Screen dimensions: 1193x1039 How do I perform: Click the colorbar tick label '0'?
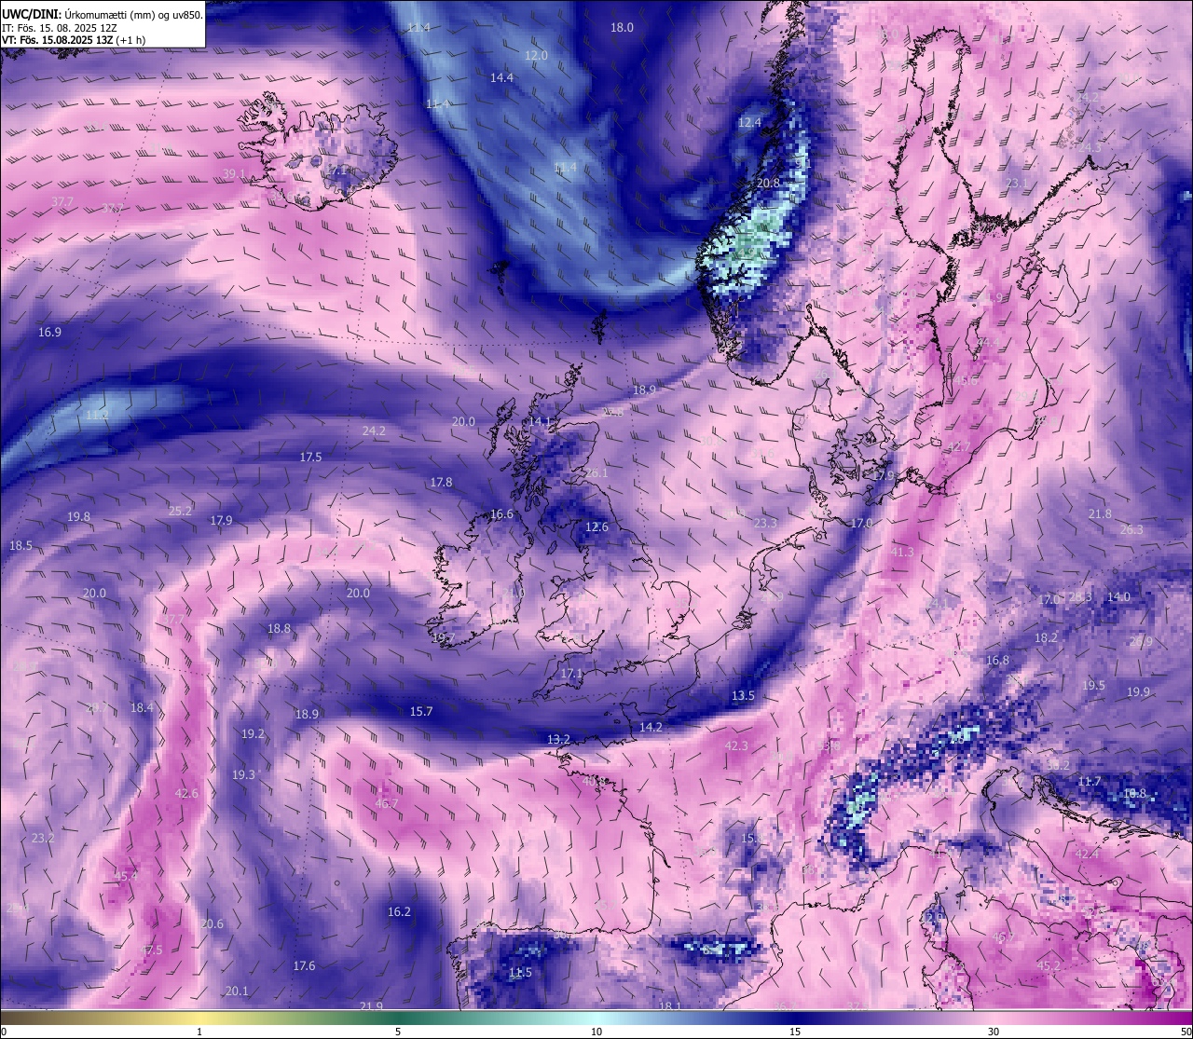click(x=4, y=1032)
